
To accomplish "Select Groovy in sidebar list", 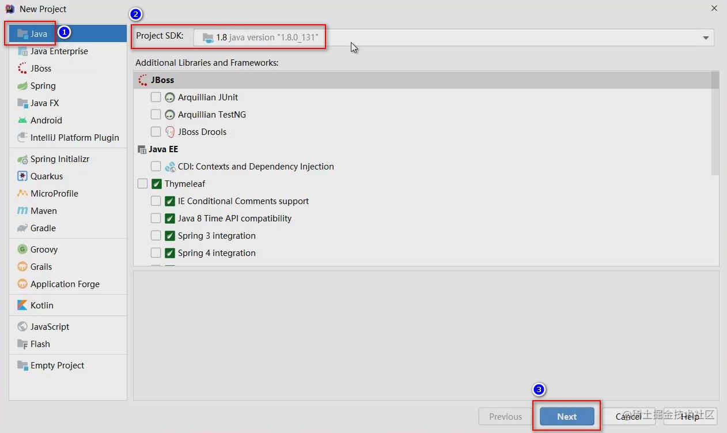I will point(68,250).
